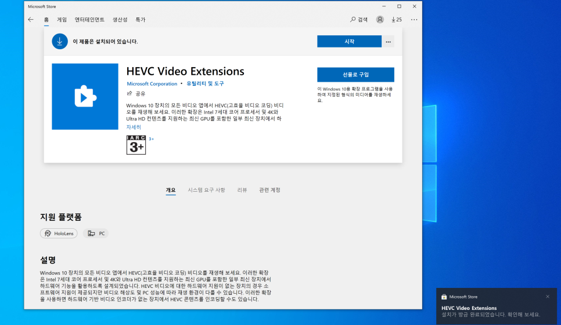Screen dimensions: 561x325
Task: Open the header three-dot more menu
Action: coord(414,20)
